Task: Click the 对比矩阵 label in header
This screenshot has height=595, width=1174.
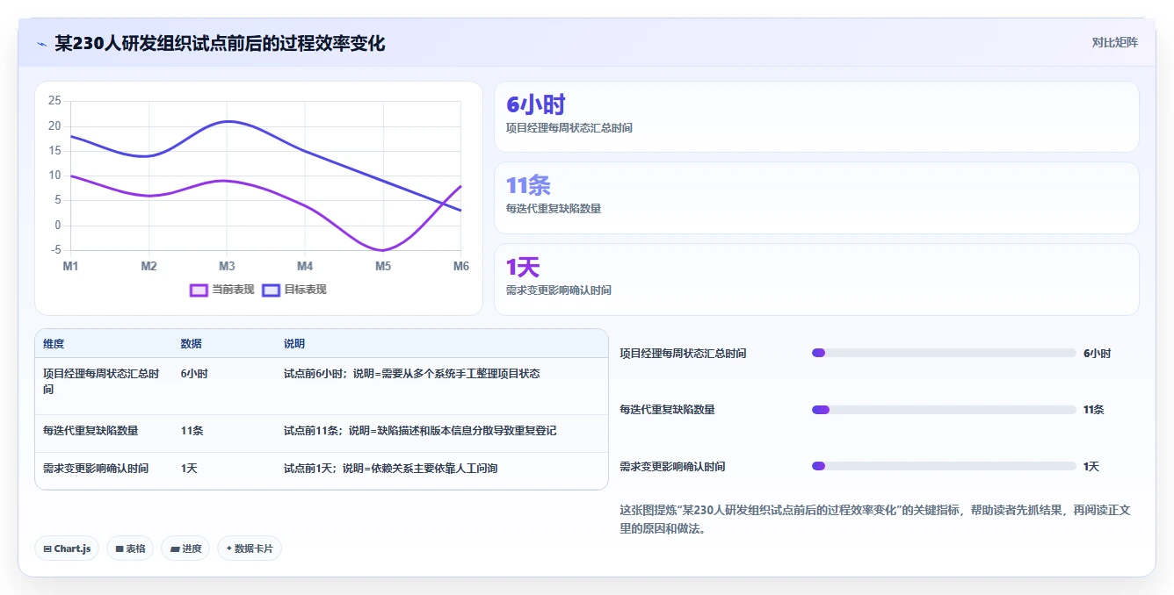Action: (1114, 42)
